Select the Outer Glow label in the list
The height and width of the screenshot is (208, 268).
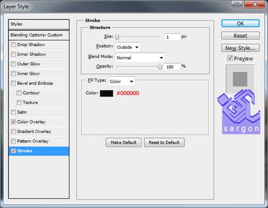tap(29, 64)
